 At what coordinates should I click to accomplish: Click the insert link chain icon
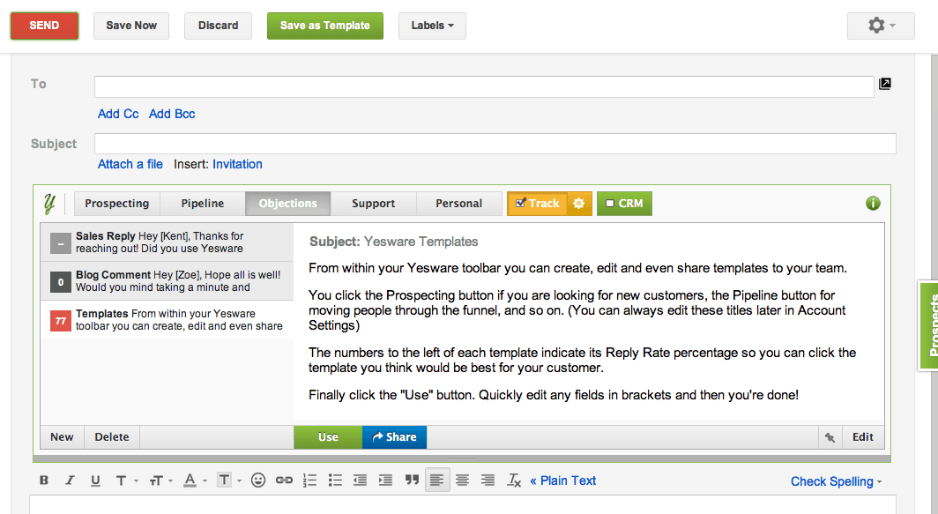click(284, 480)
